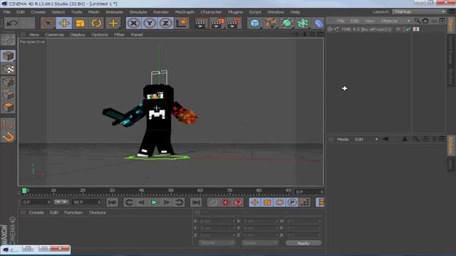Open the Plugins menu
Image resolution: width=456 pixels, height=256 pixels.
(x=235, y=12)
